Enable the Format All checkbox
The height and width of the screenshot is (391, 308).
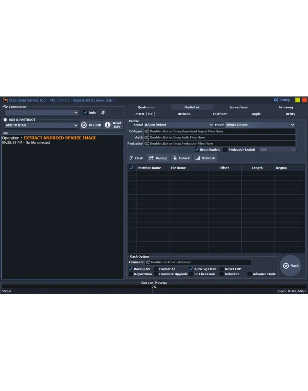click(x=156, y=269)
